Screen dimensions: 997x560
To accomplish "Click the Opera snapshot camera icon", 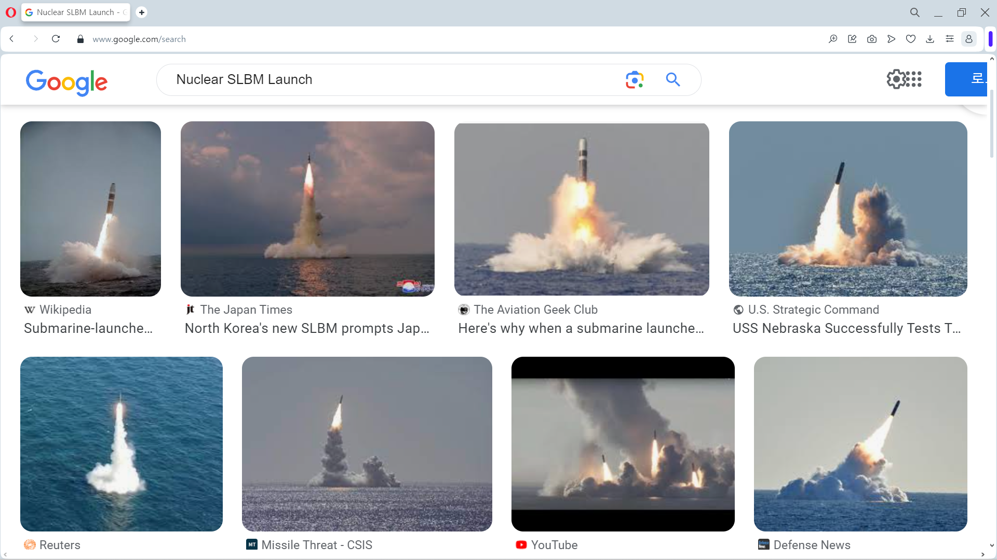I will [x=872, y=39].
